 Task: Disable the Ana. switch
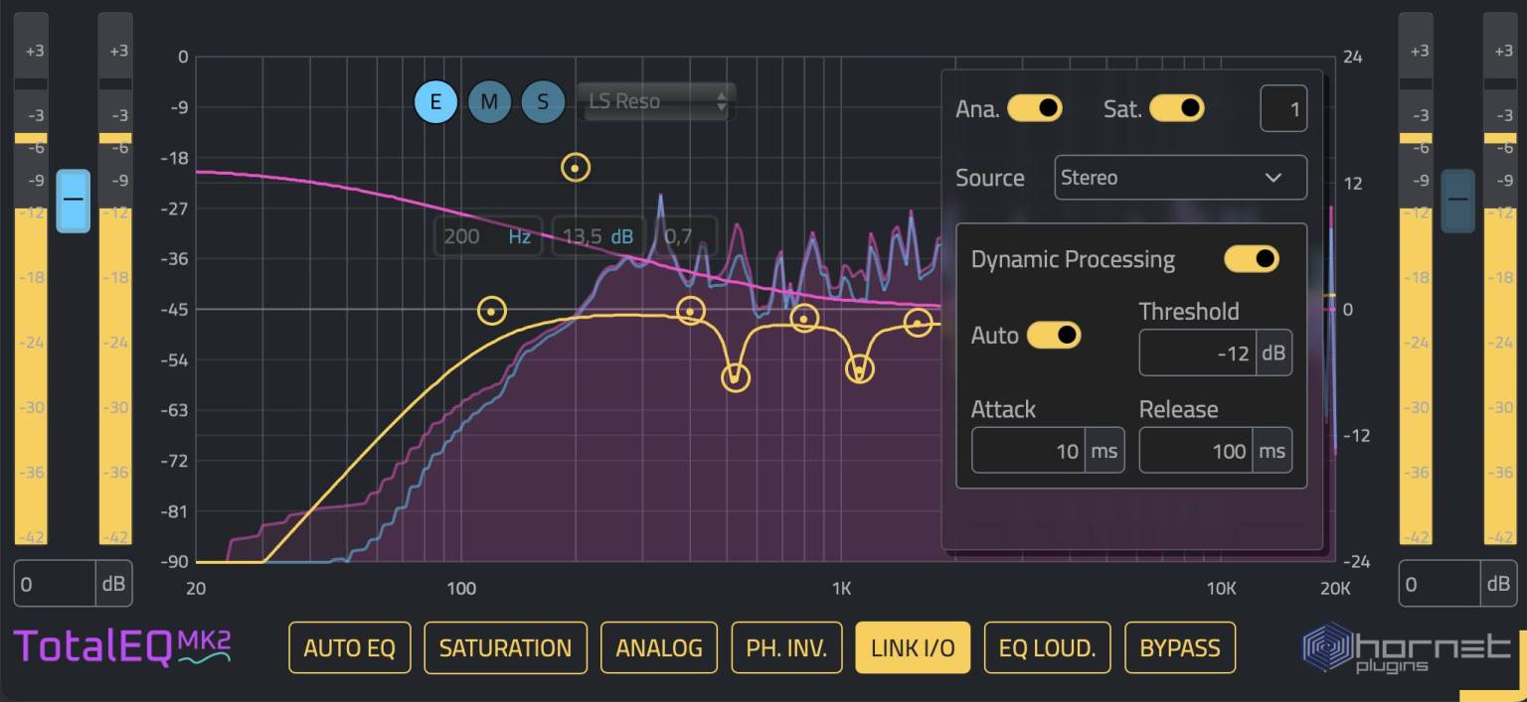click(x=1035, y=108)
